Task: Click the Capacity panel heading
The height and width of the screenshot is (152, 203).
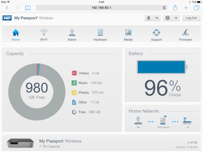Action: coord(15,54)
